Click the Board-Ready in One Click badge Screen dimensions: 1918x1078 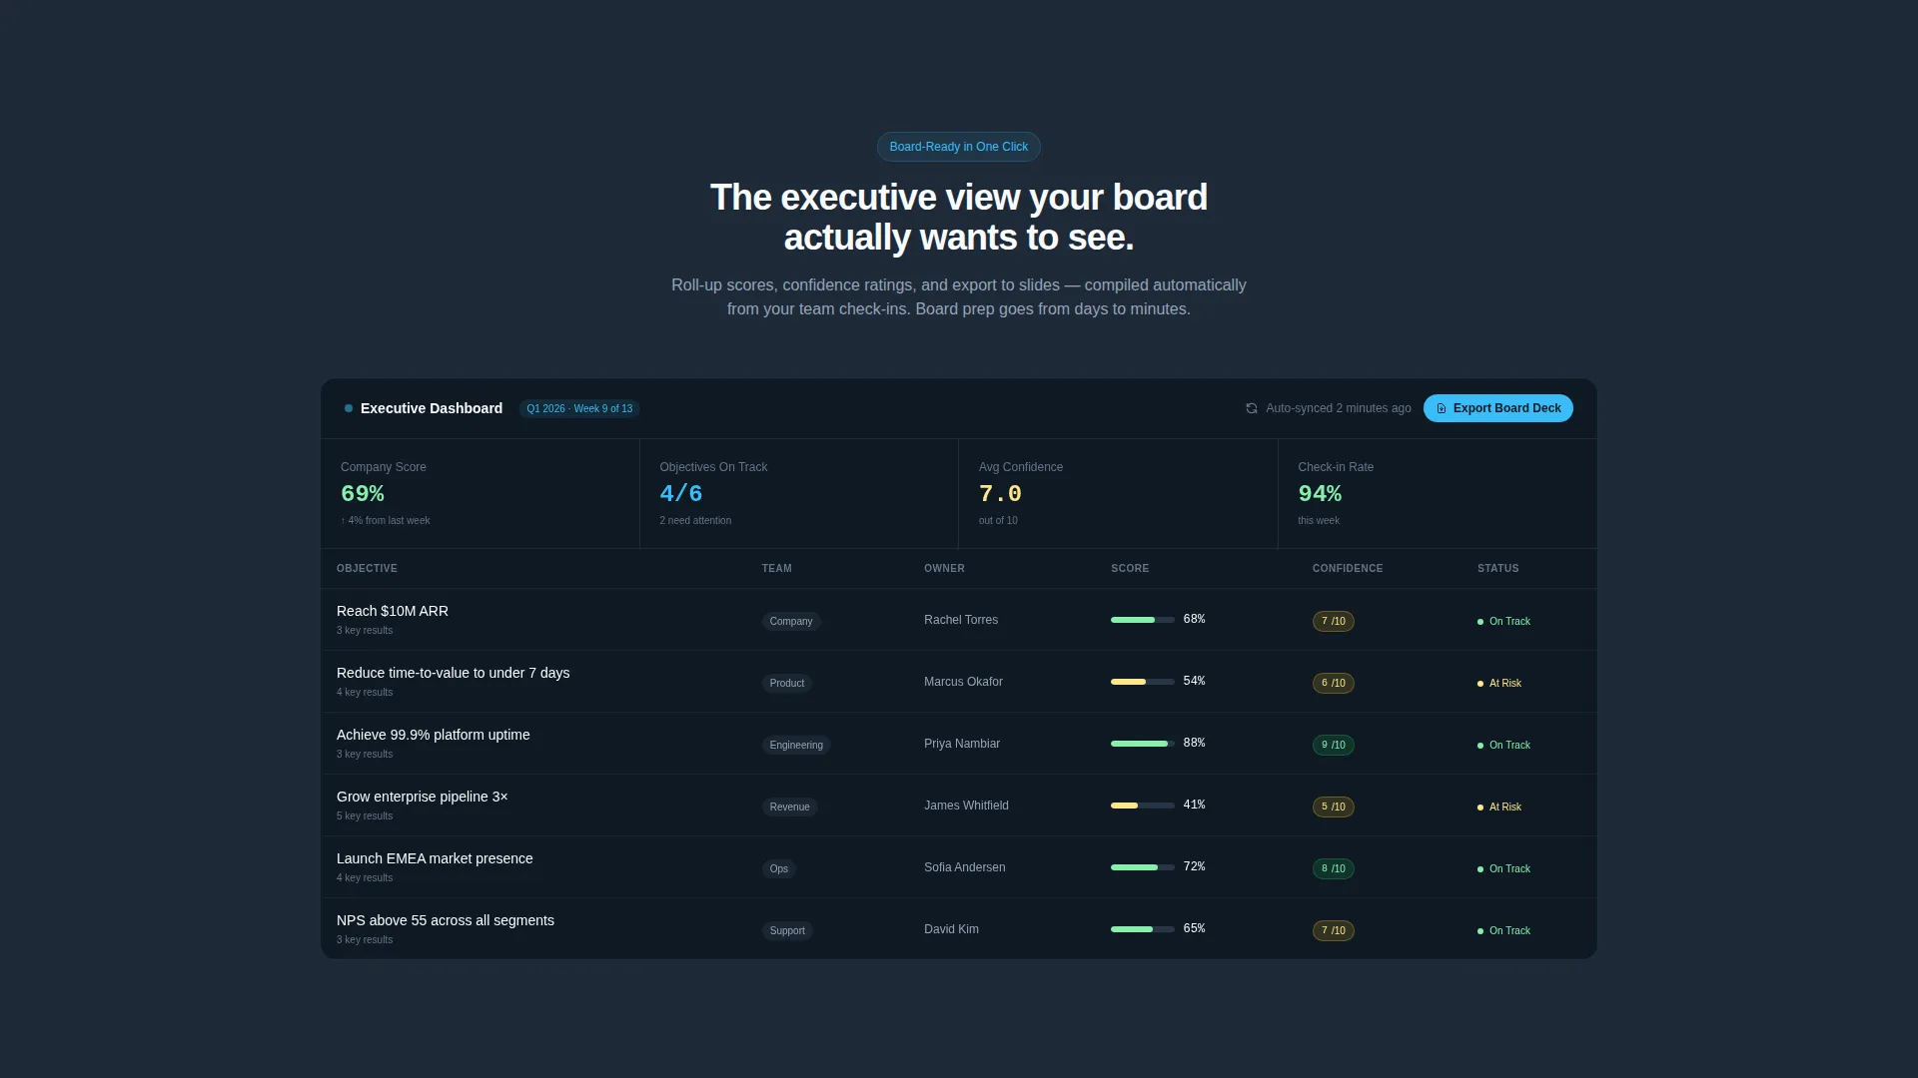click(x=958, y=147)
